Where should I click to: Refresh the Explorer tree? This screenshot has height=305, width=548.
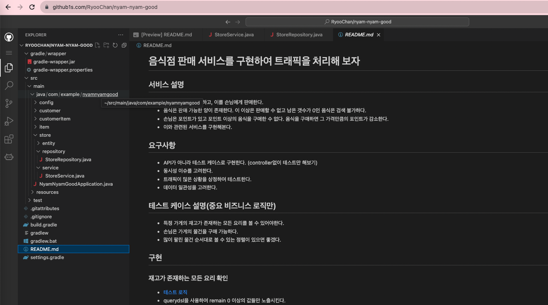(115, 45)
